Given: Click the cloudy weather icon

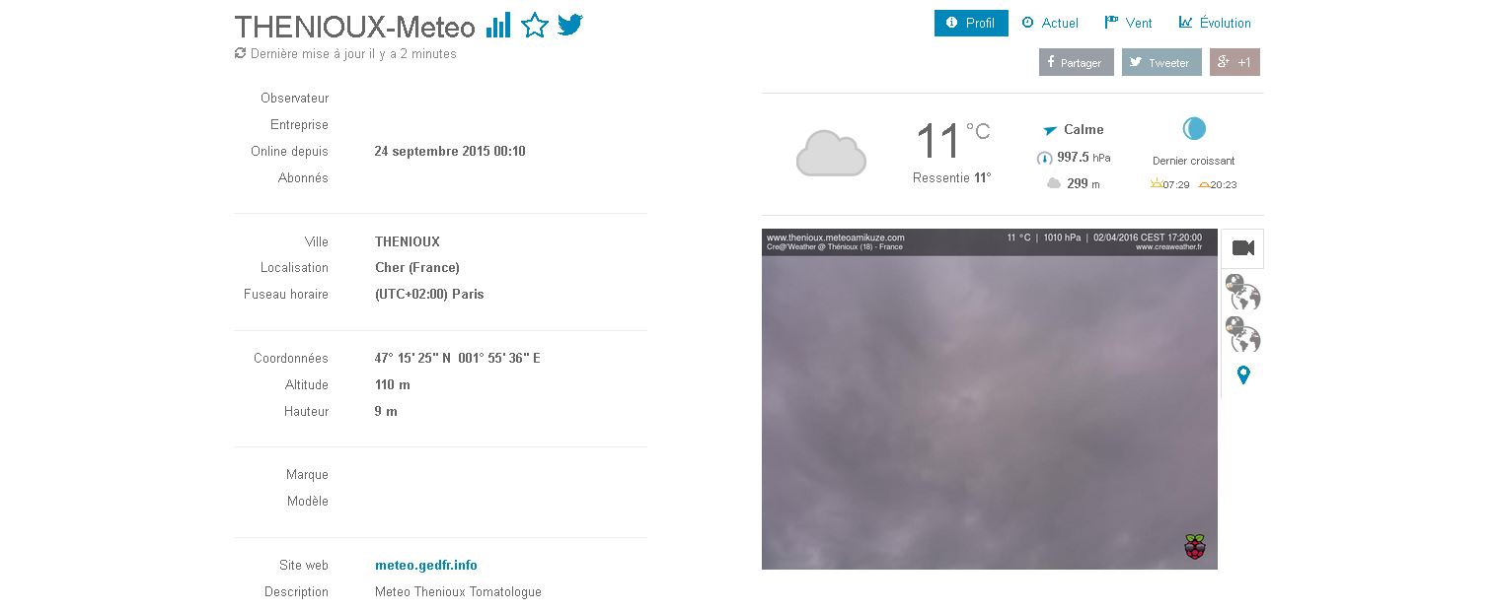Looking at the screenshot, I should coord(831,153).
